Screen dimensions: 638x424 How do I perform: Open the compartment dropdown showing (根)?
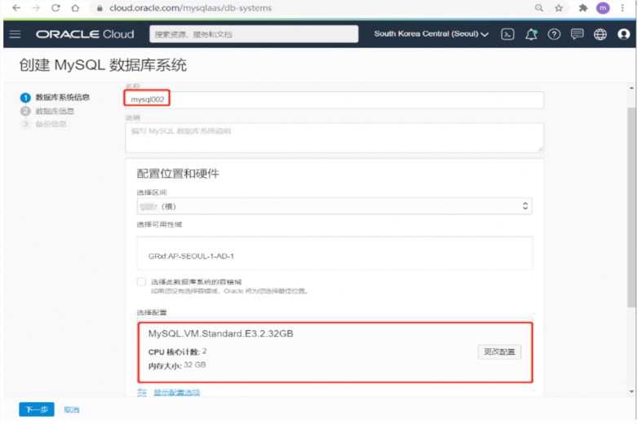[335, 206]
